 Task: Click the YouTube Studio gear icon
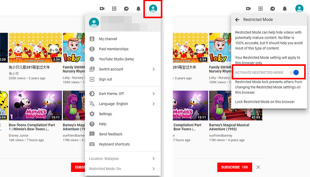click(92, 59)
